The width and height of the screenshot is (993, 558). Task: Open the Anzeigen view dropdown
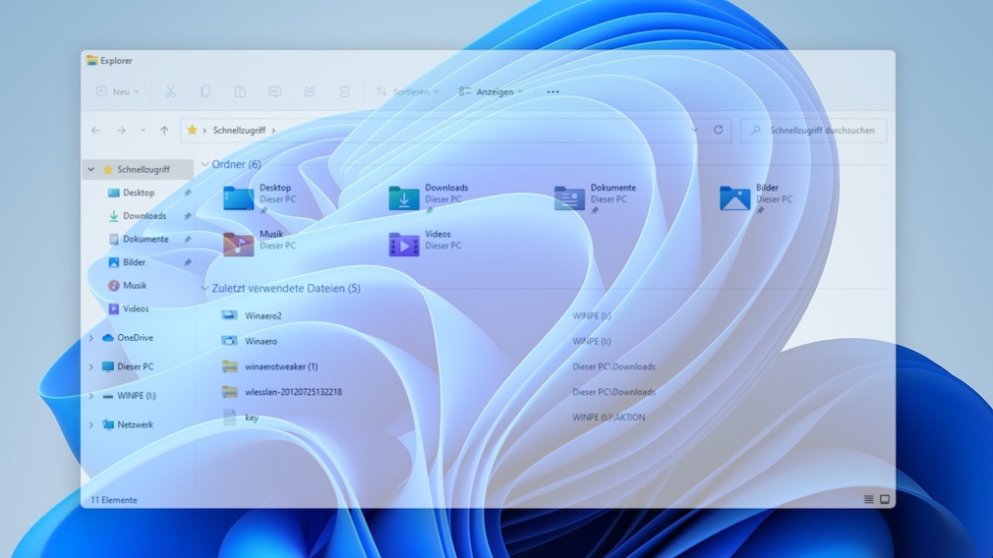coord(491,91)
